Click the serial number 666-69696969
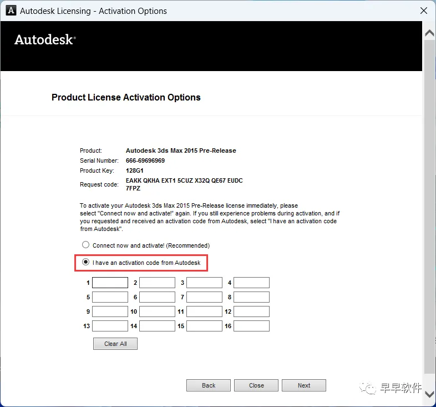This screenshot has width=436, height=407. (145, 160)
